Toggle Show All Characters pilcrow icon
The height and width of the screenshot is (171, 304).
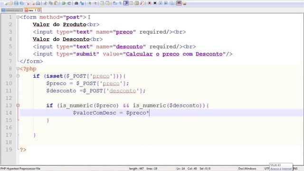pos(120,3)
